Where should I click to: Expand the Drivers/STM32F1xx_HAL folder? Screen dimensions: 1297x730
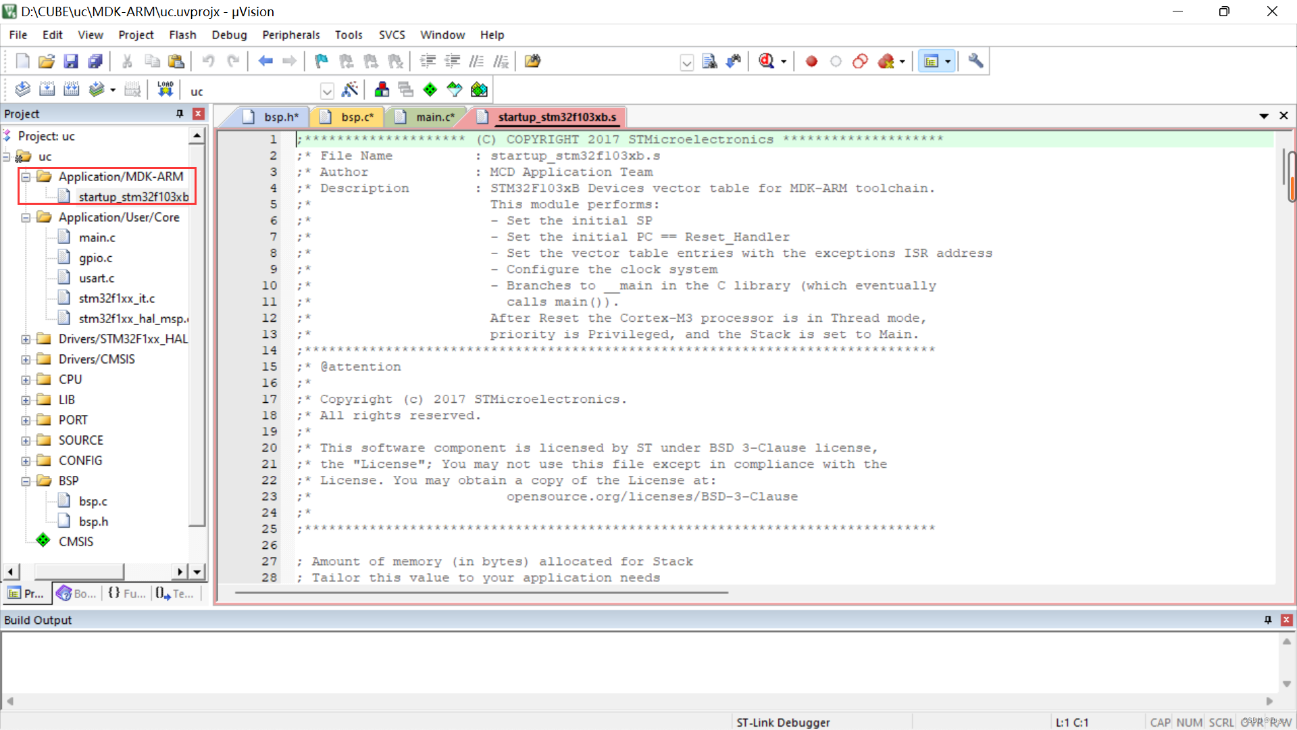[x=26, y=339]
